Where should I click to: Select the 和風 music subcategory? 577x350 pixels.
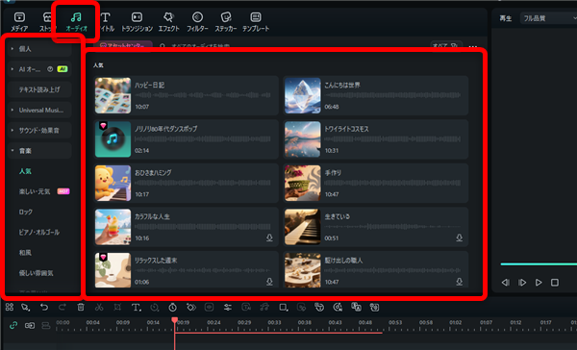click(25, 253)
